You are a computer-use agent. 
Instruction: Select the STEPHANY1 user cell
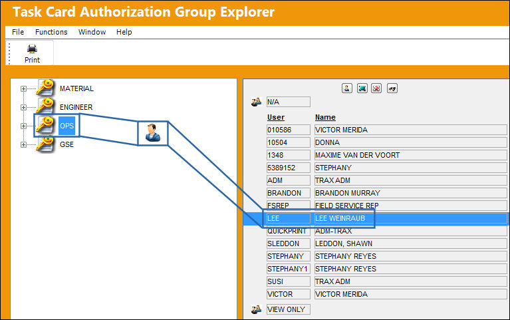[288, 269]
